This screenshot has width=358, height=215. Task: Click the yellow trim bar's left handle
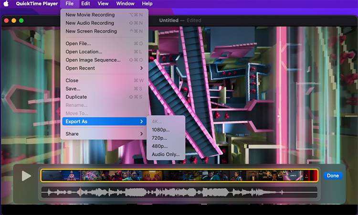pos(42,175)
